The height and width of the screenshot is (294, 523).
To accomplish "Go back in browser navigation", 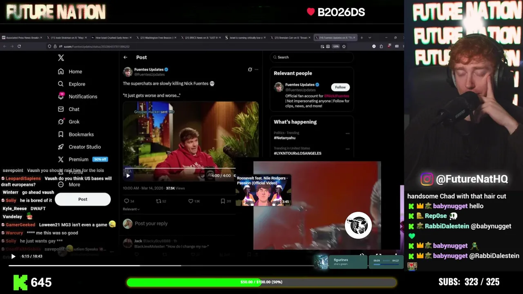I will click(x=4, y=47).
